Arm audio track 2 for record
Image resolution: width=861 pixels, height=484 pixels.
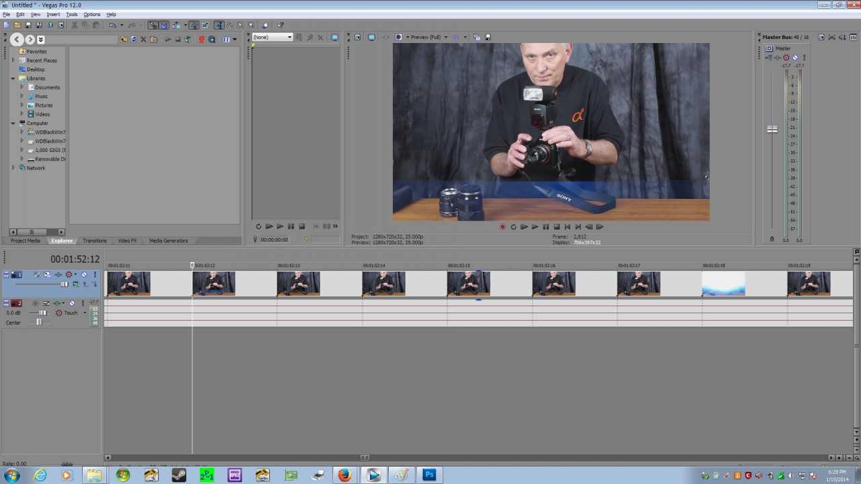(x=35, y=303)
